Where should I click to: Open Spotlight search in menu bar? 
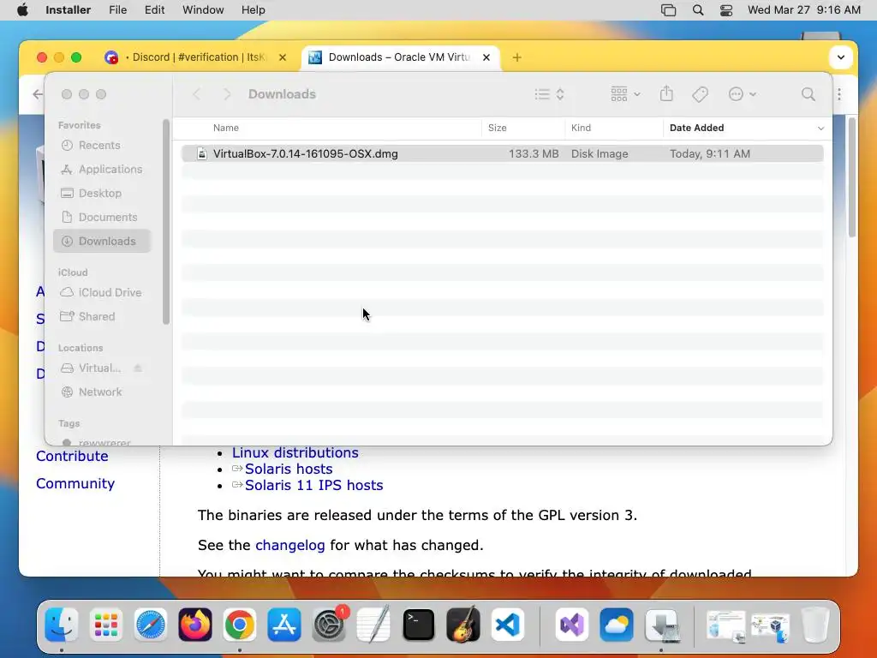point(698,10)
